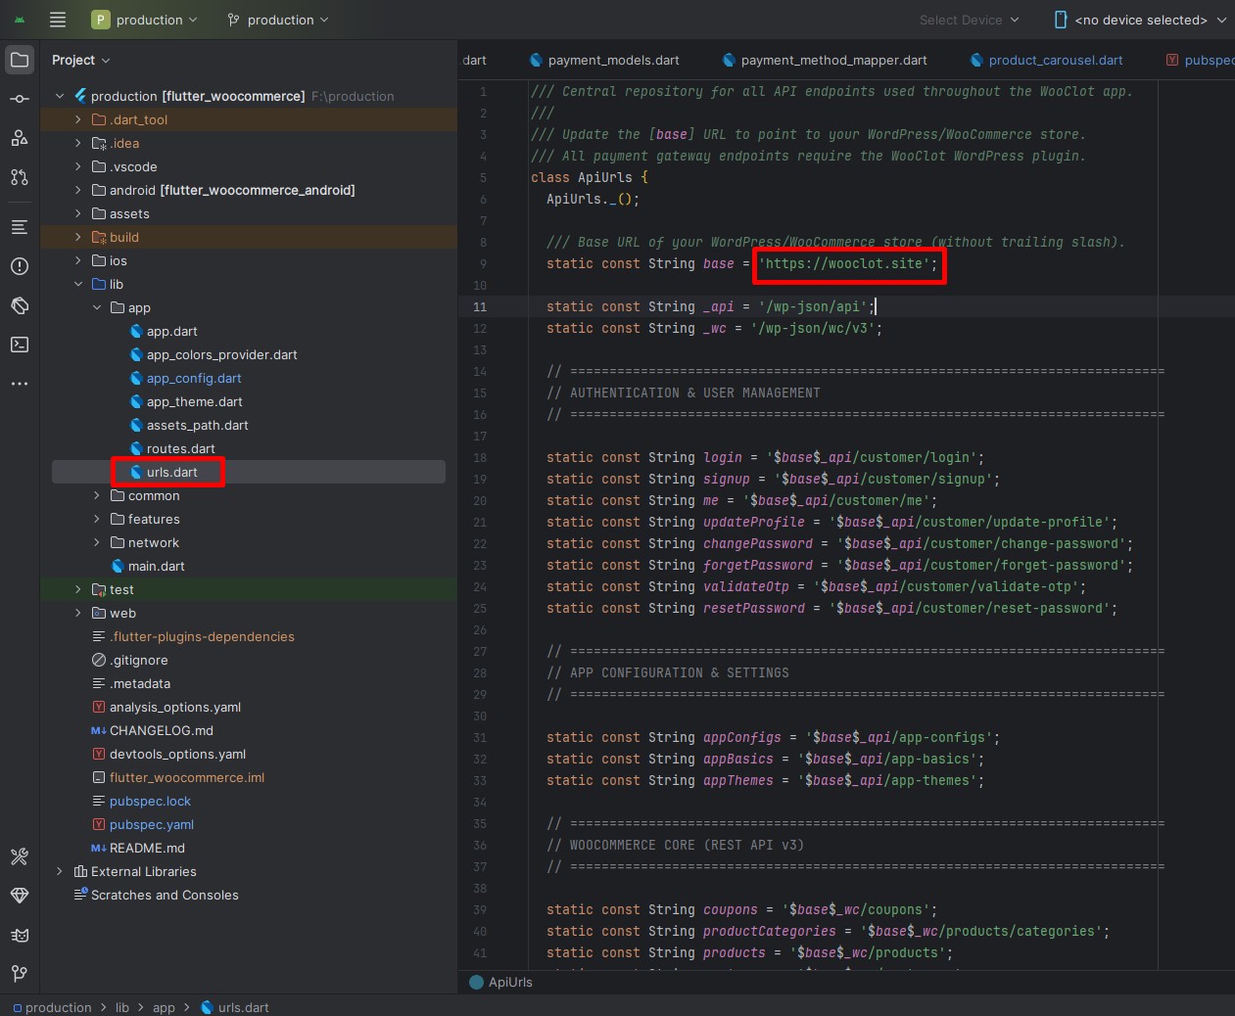Click the More Tool Windows ellipsis icon

20,383
